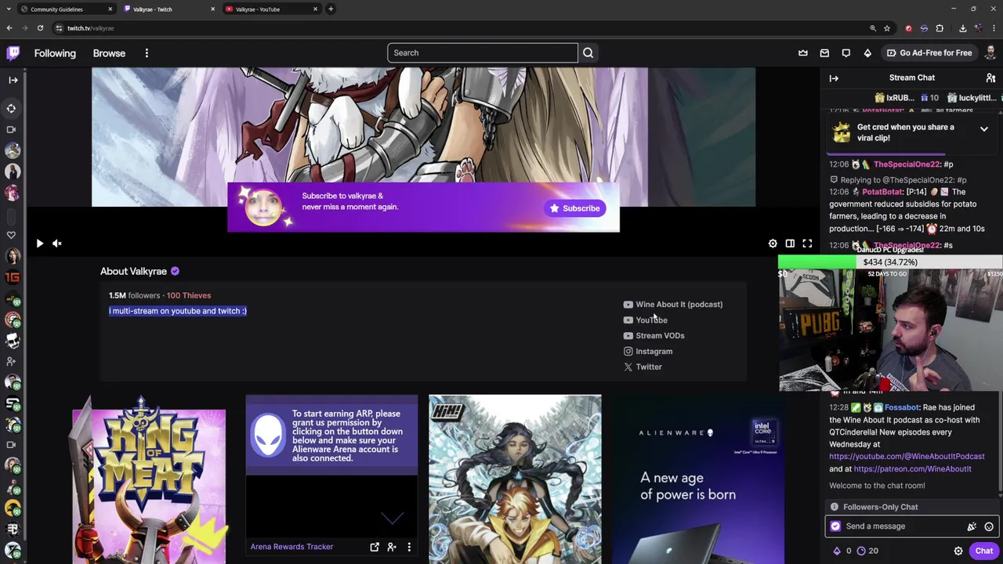1003x564 pixels.
Task: Open the 100 Thieves team link
Action: click(x=189, y=295)
